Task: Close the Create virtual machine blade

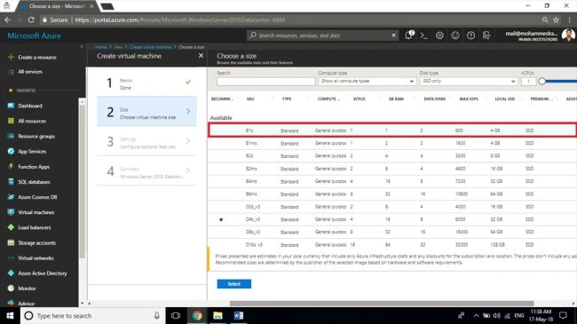Action: tap(201, 56)
